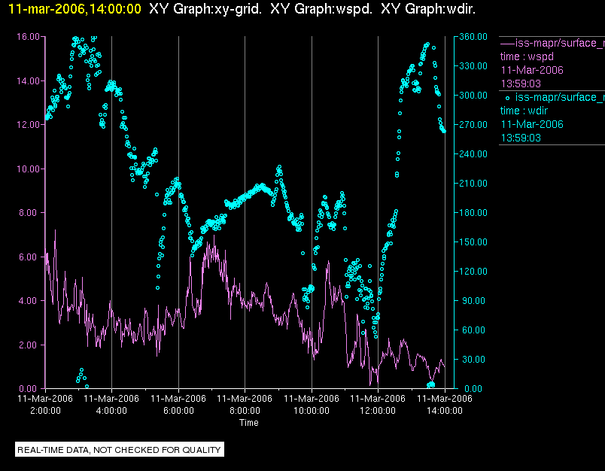Click the 10:00:00 time axis label
The width and height of the screenshot is (605, 471).
pyautogui.click(x=312, y=411)
